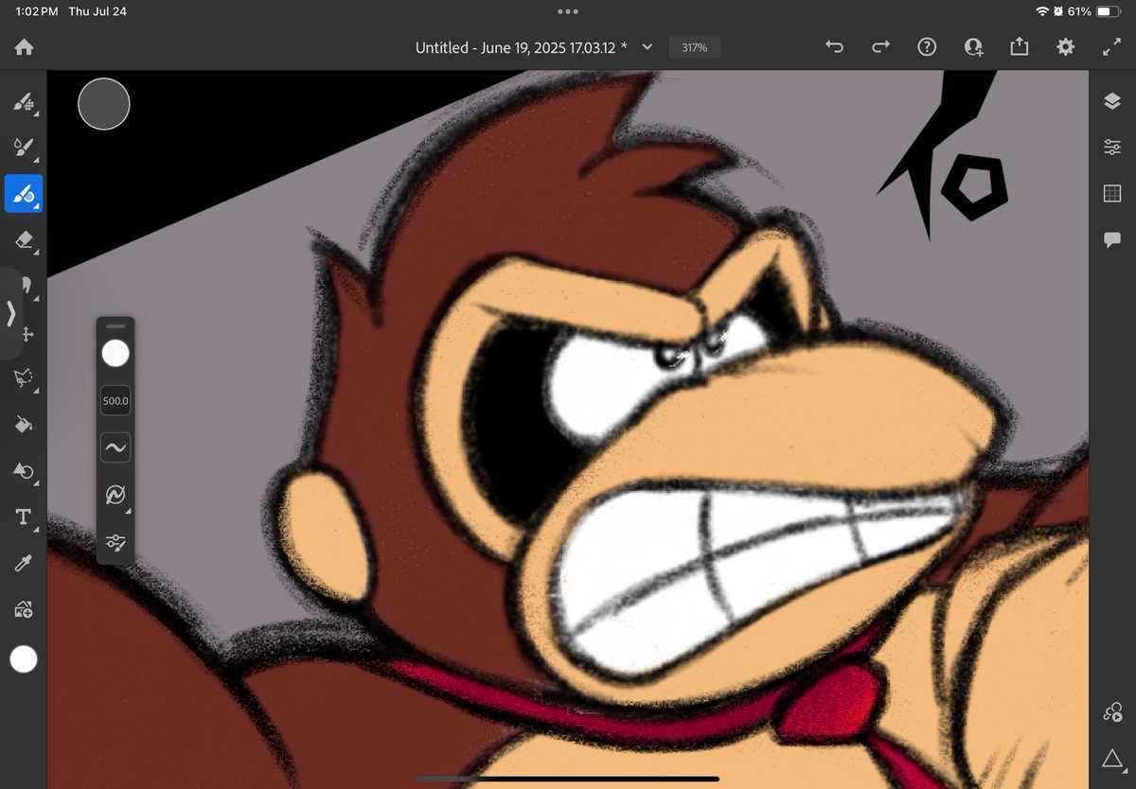
Task: Tap the document title text
Action: coord(522,47)
